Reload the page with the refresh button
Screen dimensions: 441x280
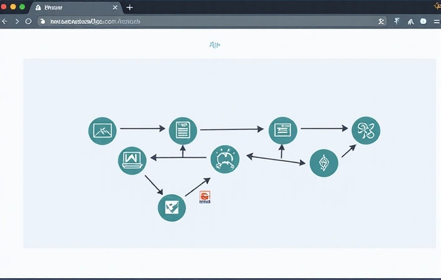coord(28,21)
